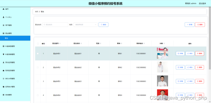Click the home icon beside 首页
The image size is (211, 103).
click(x=3, y=9)
